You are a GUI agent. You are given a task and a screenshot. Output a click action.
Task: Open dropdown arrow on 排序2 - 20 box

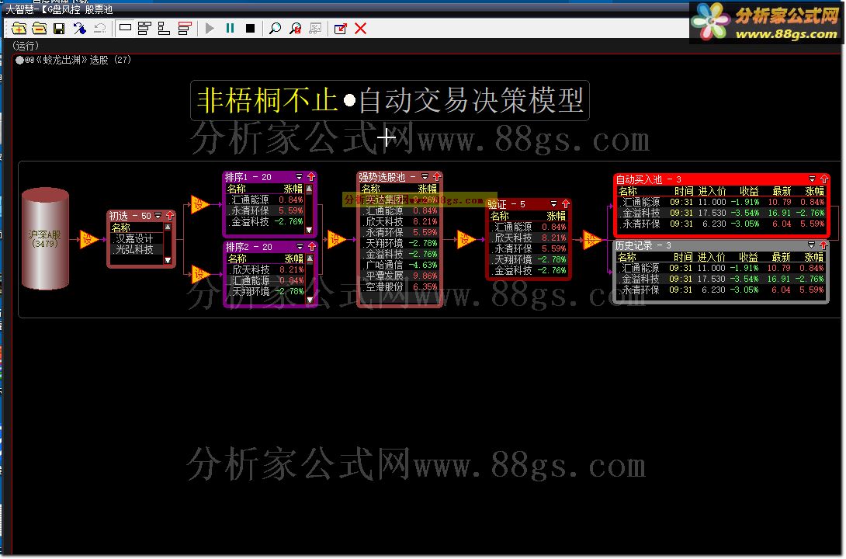coord(300,246)
